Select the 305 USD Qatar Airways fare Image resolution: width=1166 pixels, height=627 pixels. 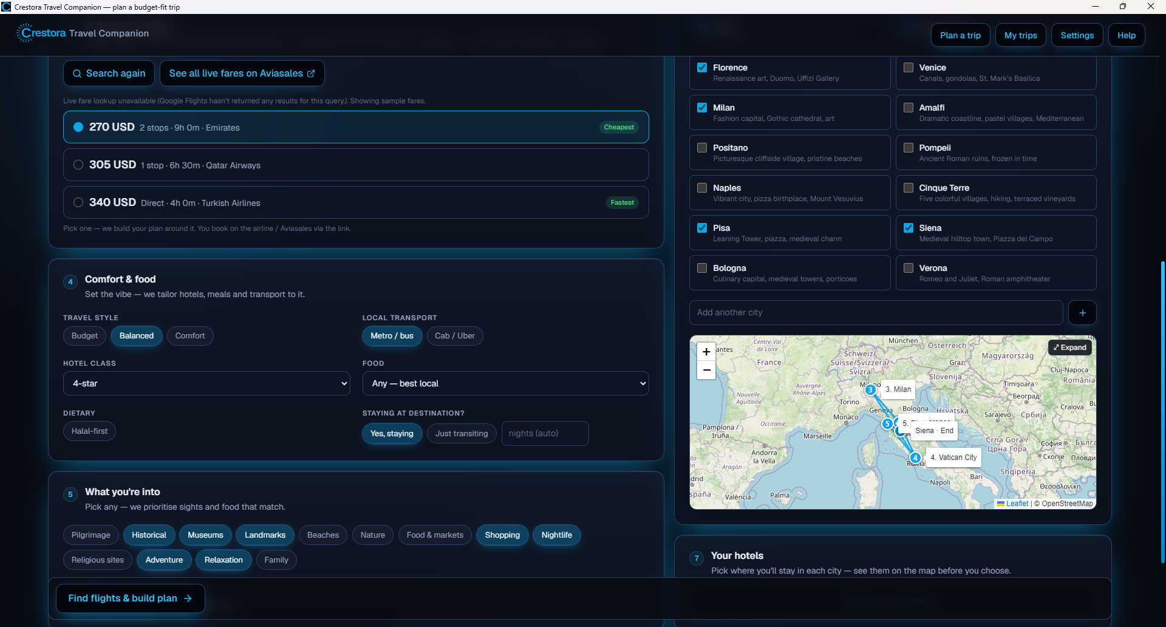point(356,165)
